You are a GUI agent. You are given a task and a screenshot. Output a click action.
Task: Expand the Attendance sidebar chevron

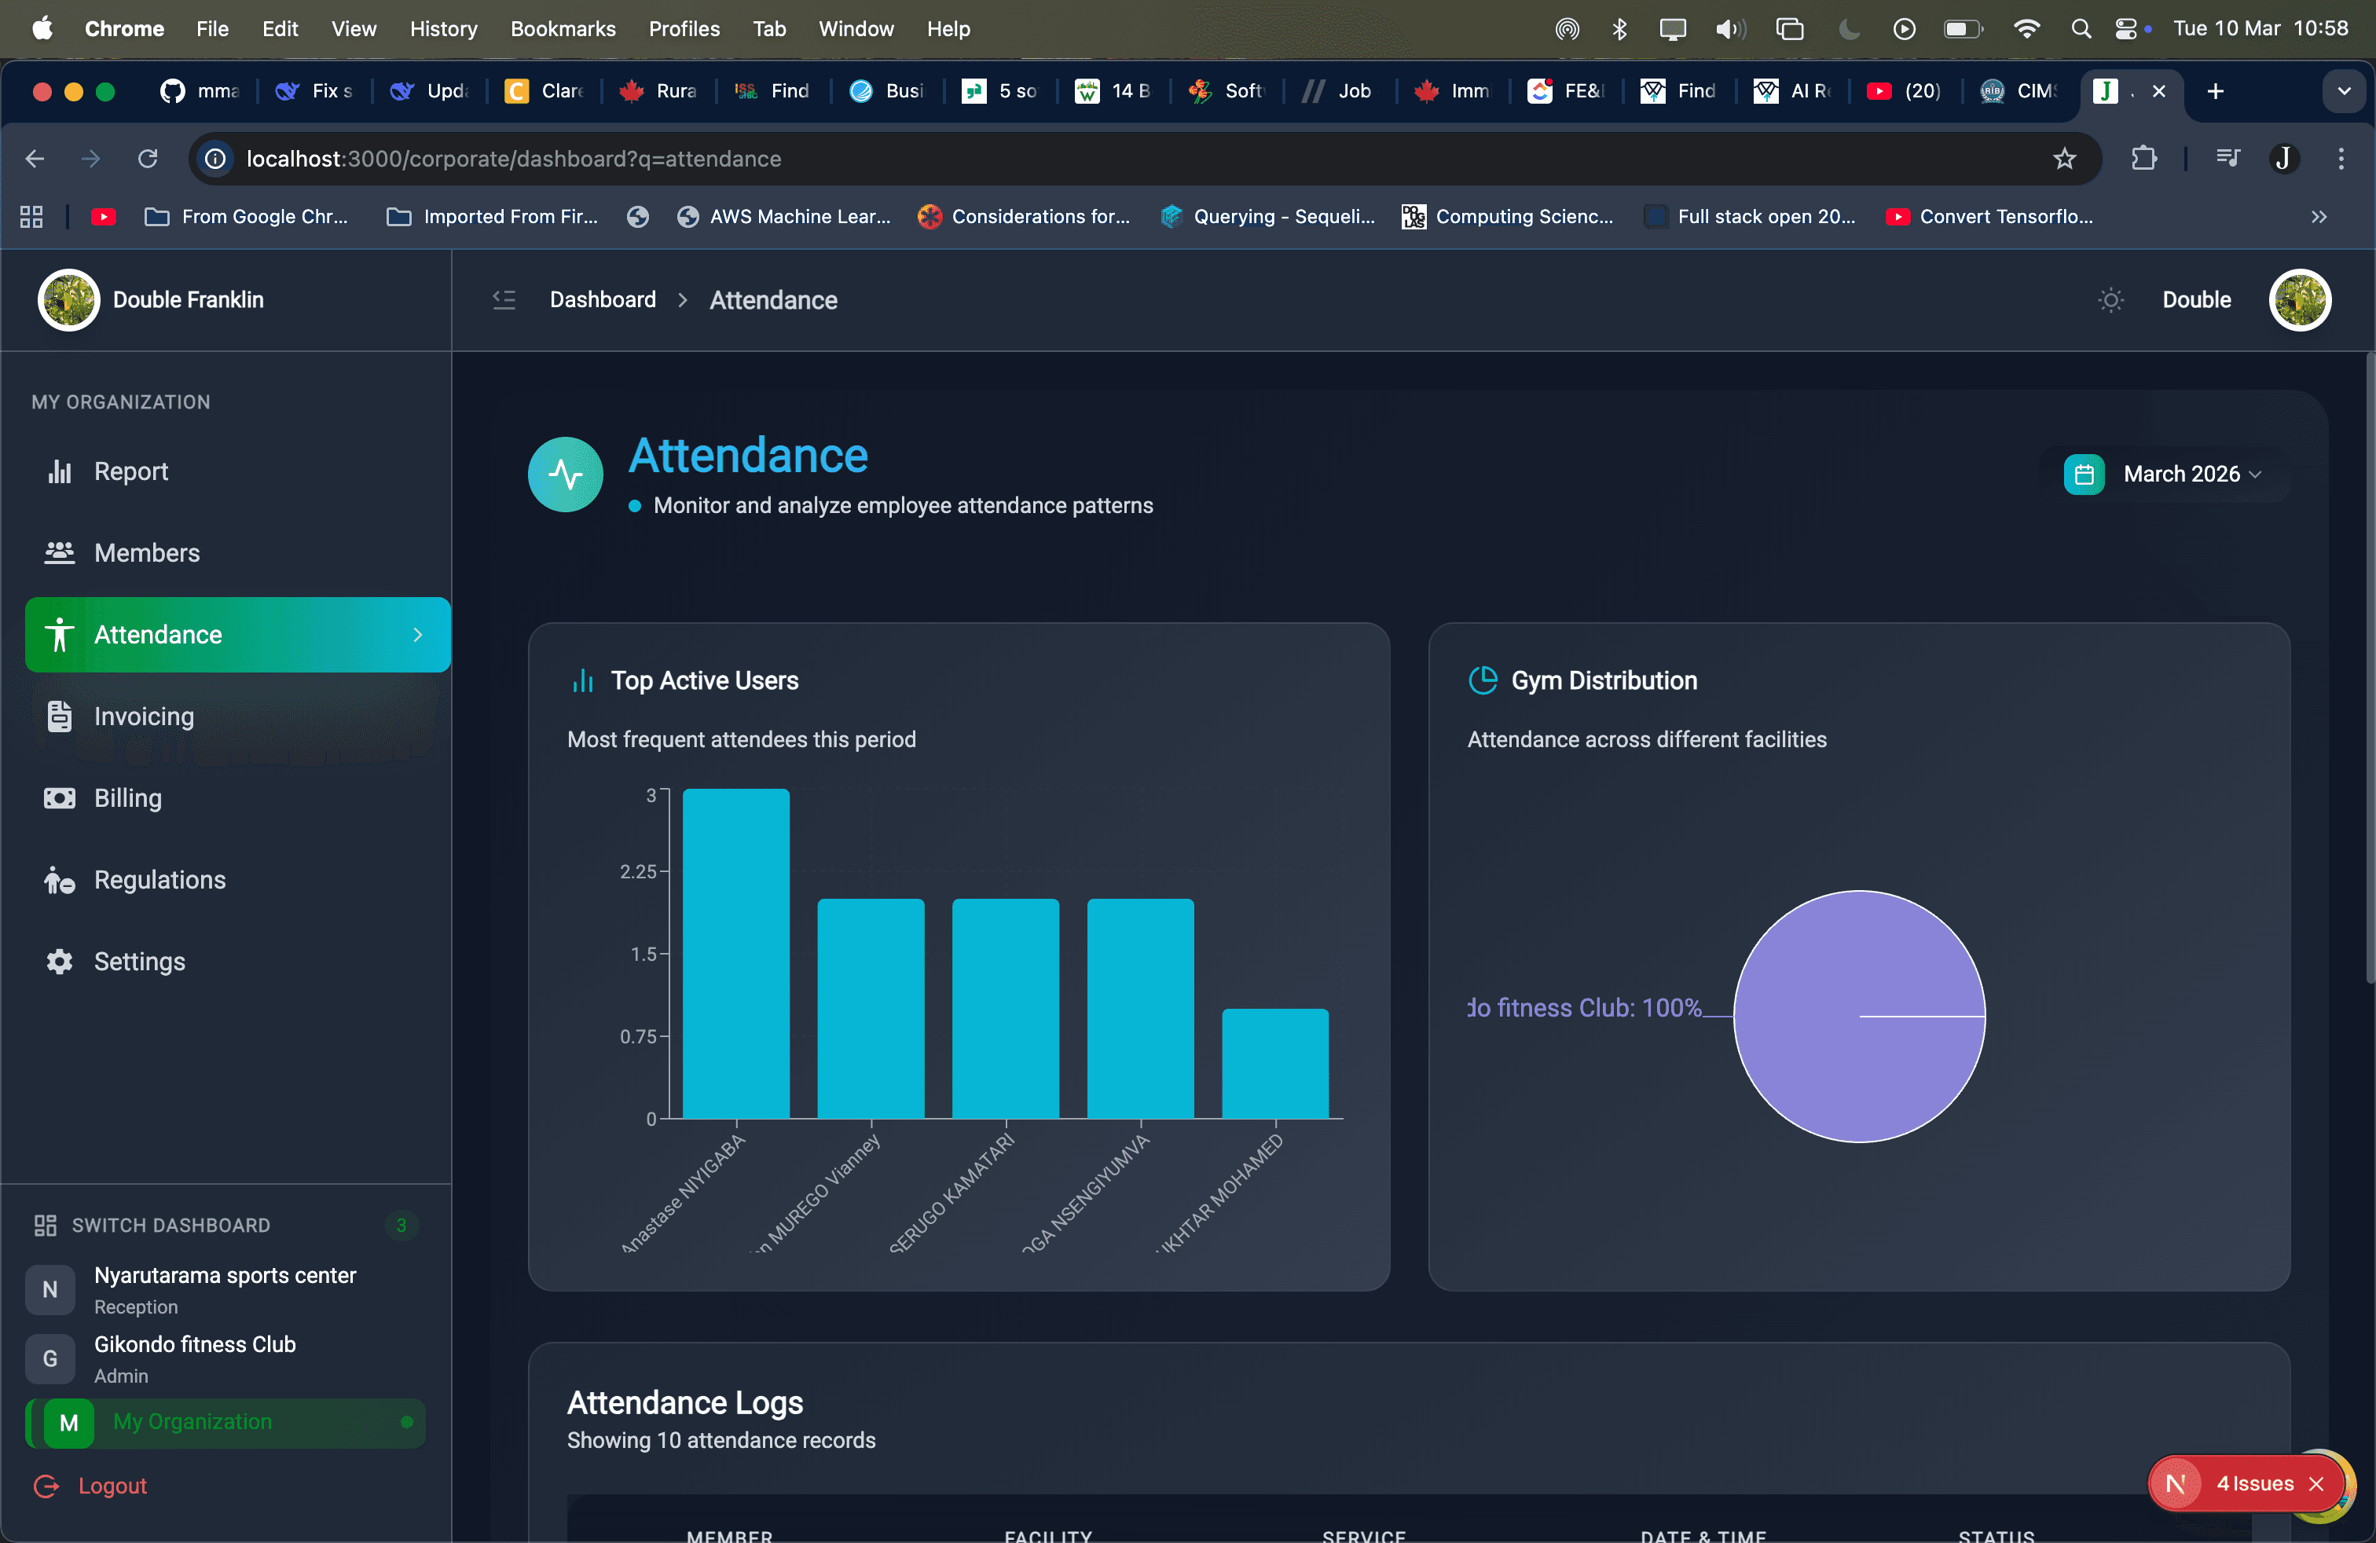[x=418, y=635]
